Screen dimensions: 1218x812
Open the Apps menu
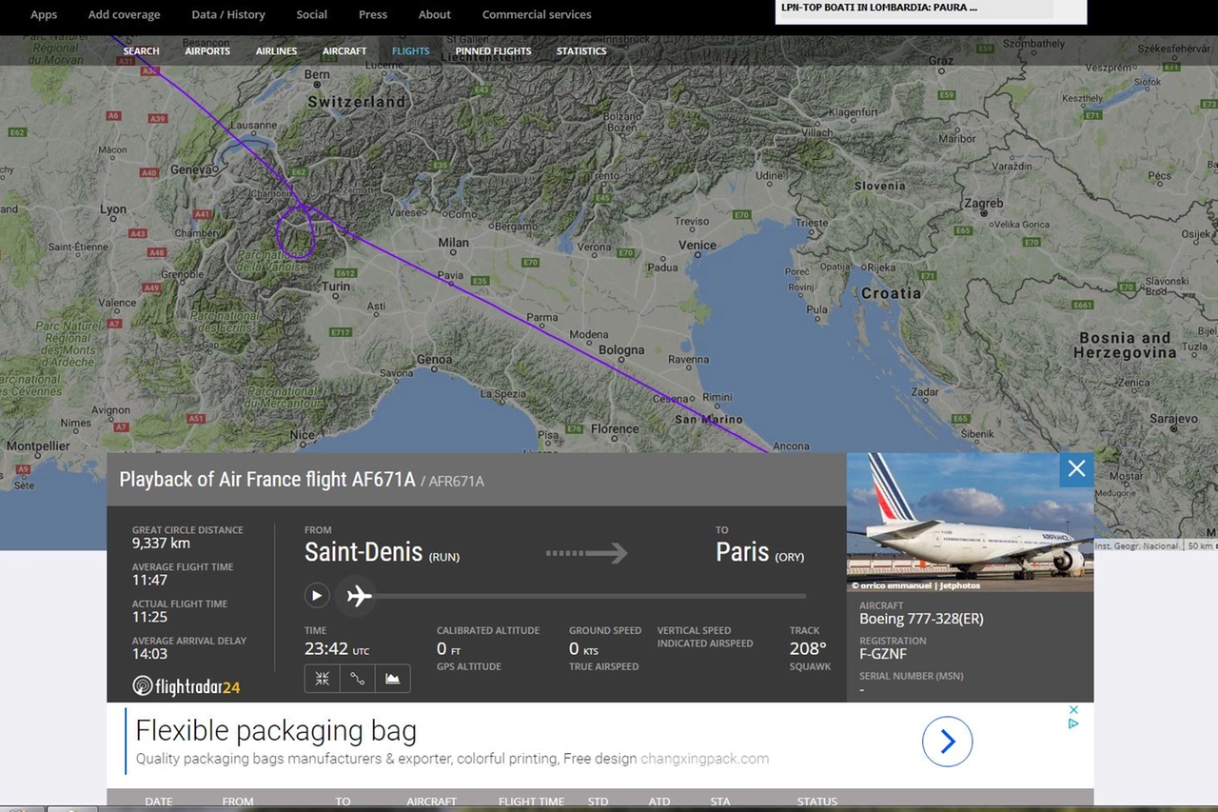pos(44,14)
